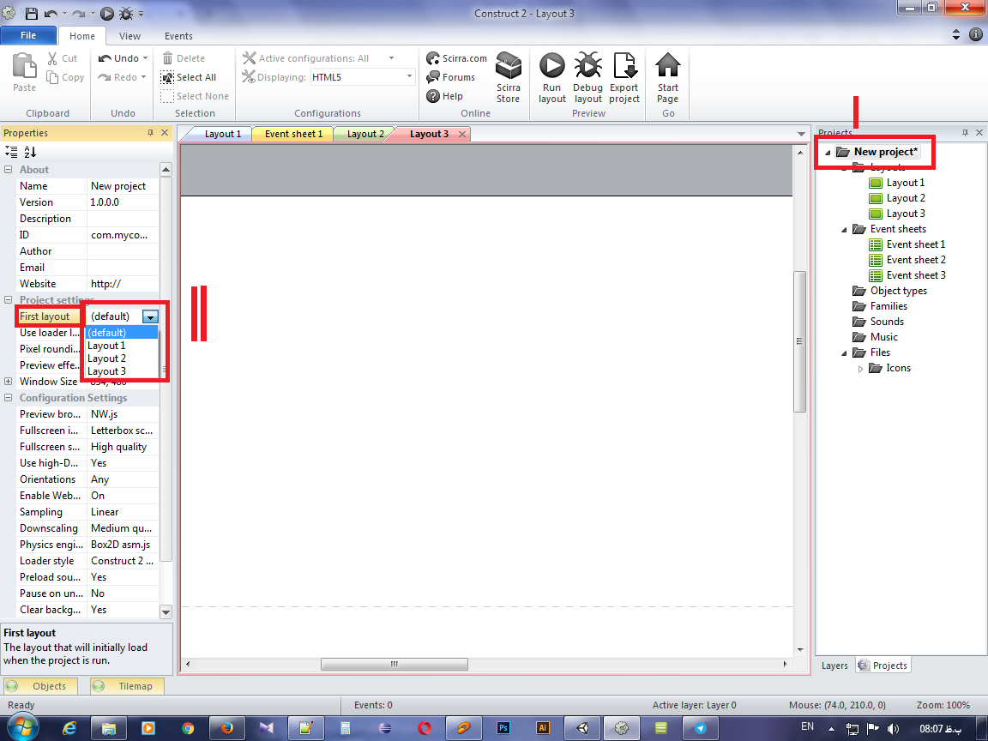Open Firefox from the taskbar
The image size is (988, 741).
click(x=226, y=728)
